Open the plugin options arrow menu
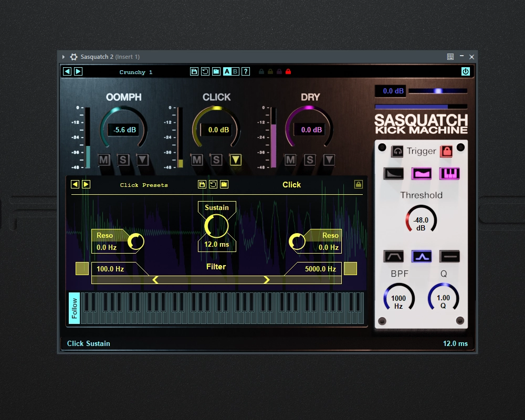This screenshot has height=420, width=525. (64, 57)
